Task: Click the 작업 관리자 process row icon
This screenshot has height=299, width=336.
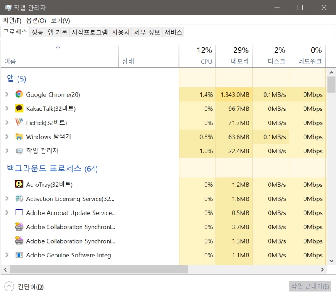Action: [19, 151]
